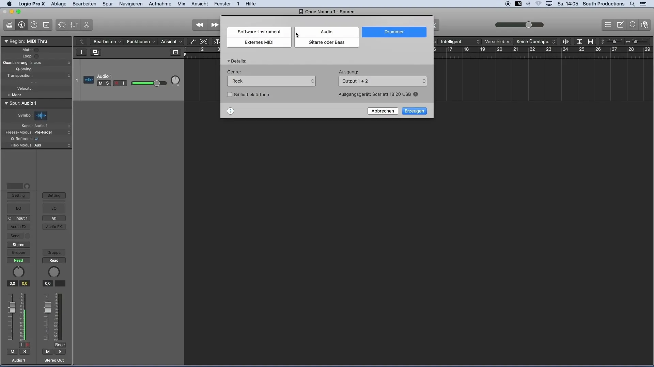Click the add new track plus button
The image size is (654, 367).
coord(81,52)
